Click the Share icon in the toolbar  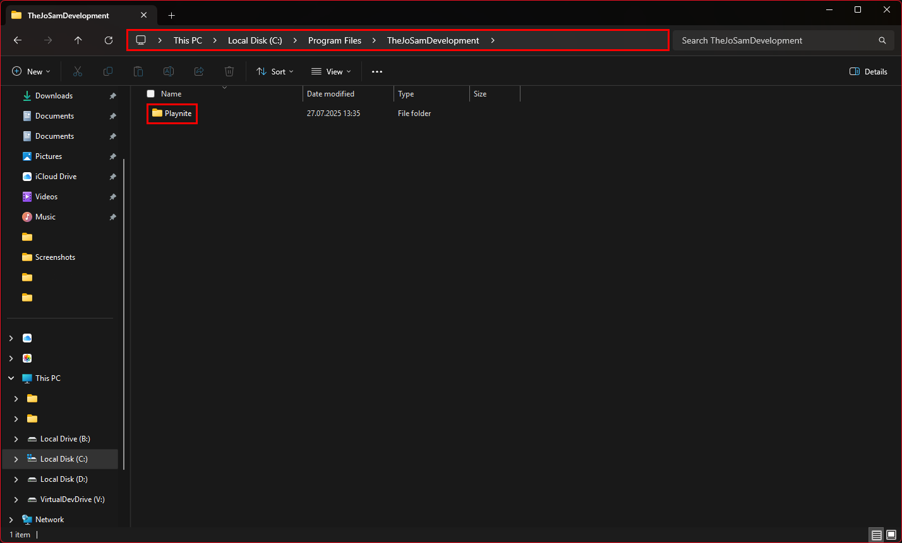click(198, 71)
